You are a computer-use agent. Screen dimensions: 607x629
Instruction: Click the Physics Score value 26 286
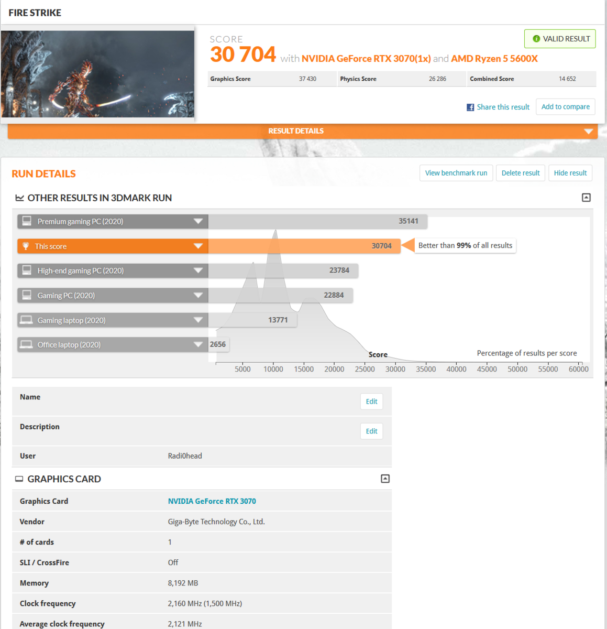coord(437,79)
